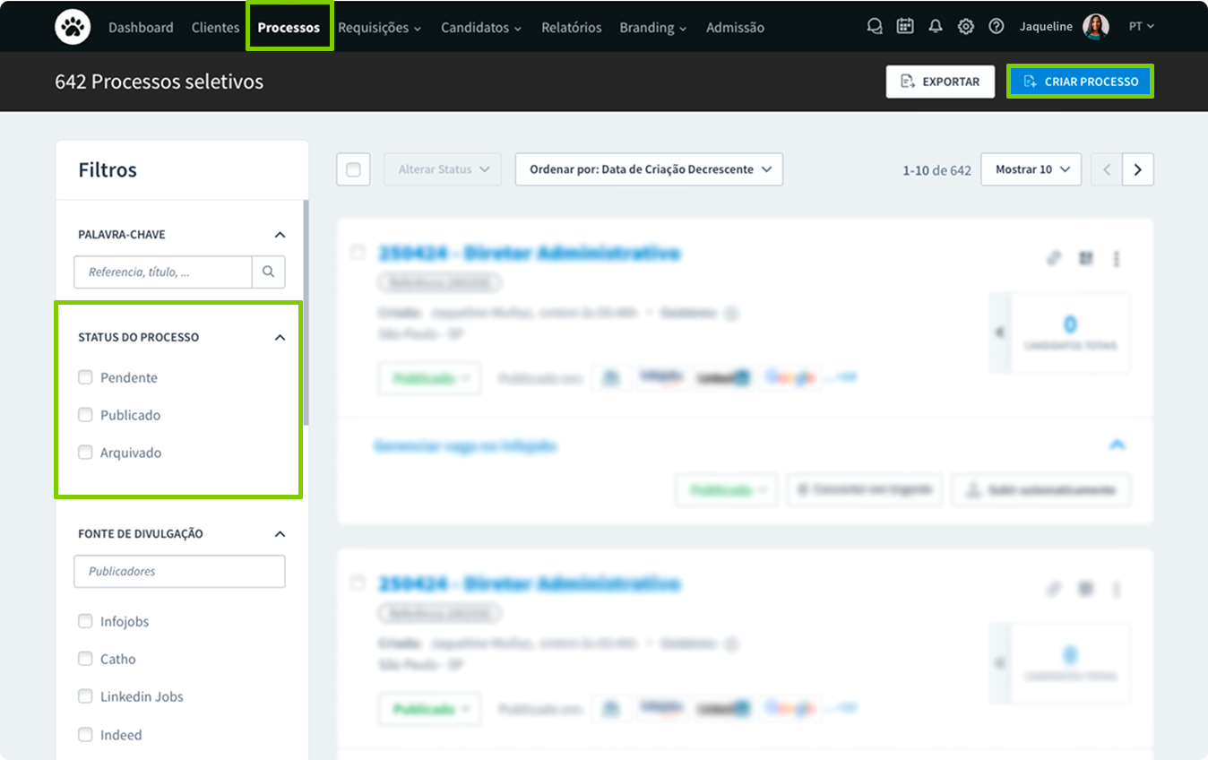This screenshot has width=1208, height=760.
Task: Open the calendar icon in header
Action: coord(905,27)
